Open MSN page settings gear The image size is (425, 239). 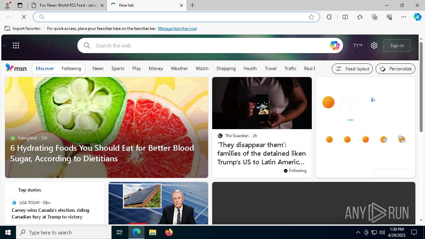(x=374, y=45)
